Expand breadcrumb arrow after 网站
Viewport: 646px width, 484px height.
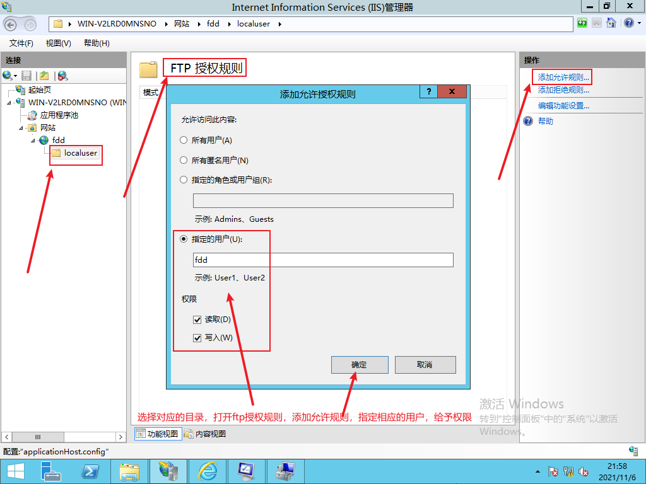(x=199, y=25)
